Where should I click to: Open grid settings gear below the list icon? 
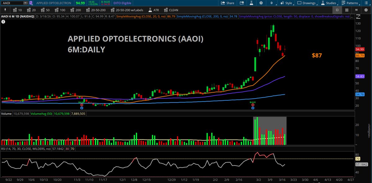[366, 10]
